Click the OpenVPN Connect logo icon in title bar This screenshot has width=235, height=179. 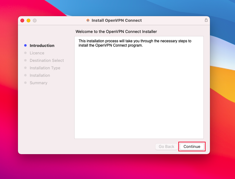point(88,20)
